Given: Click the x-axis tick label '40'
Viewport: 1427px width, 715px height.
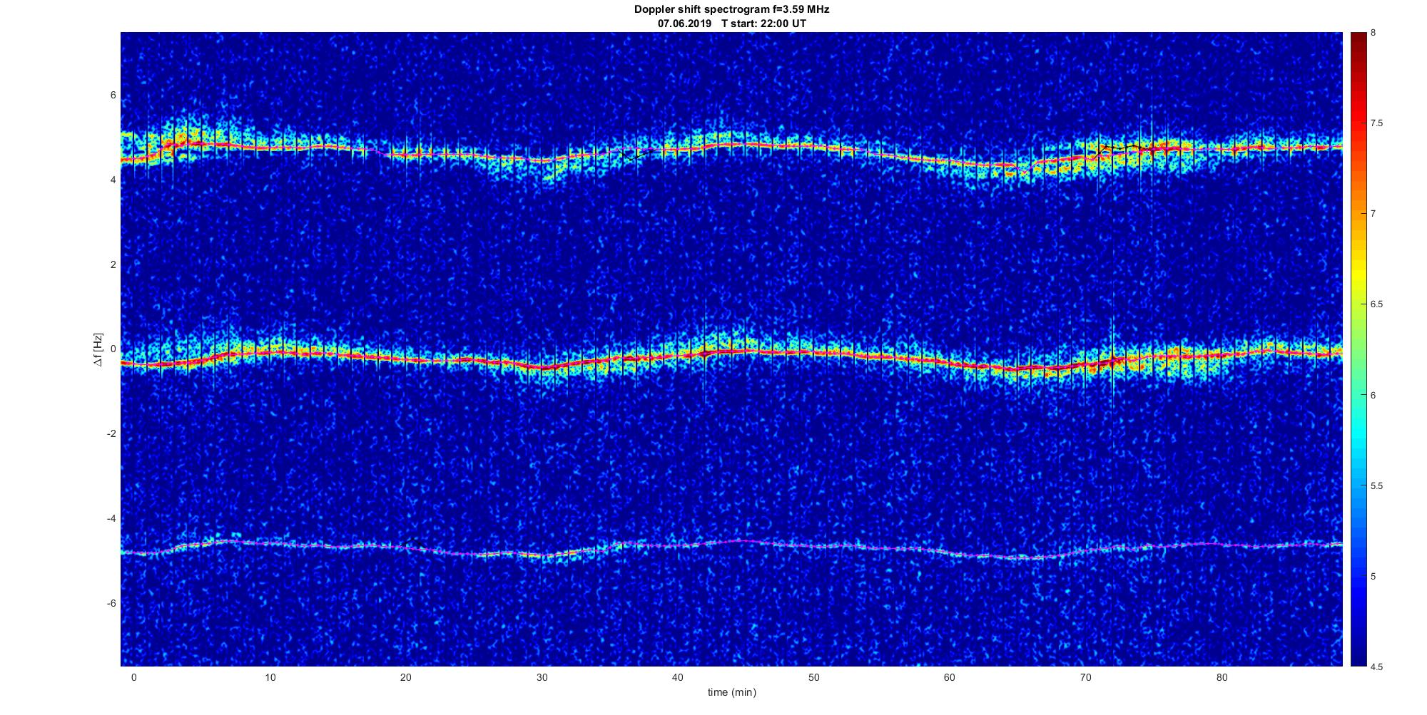Looking at the screenshot, I should click(678, 677).
